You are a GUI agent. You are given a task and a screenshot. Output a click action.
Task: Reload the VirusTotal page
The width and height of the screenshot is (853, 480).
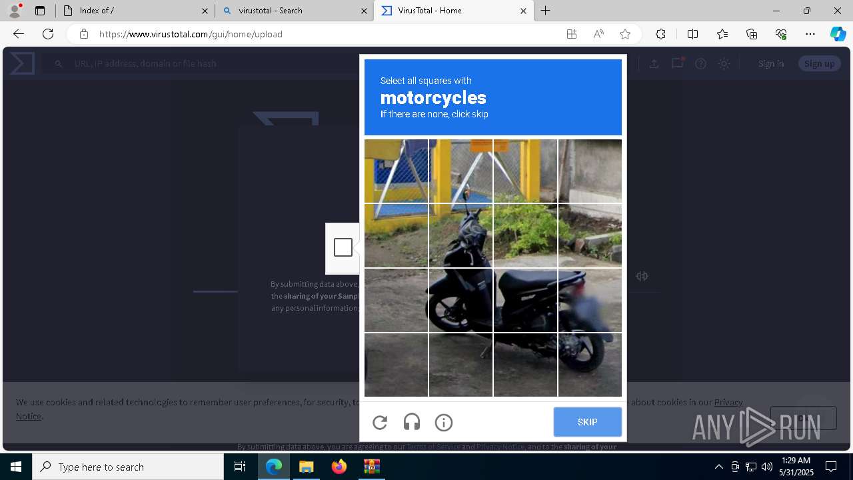click(48, 34)
